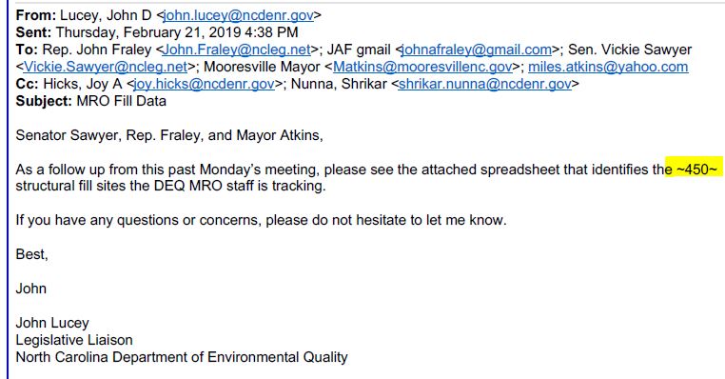725x379 pixels.
Task: Click the blue vertical quote bar on left
Action: click(8, 189)
